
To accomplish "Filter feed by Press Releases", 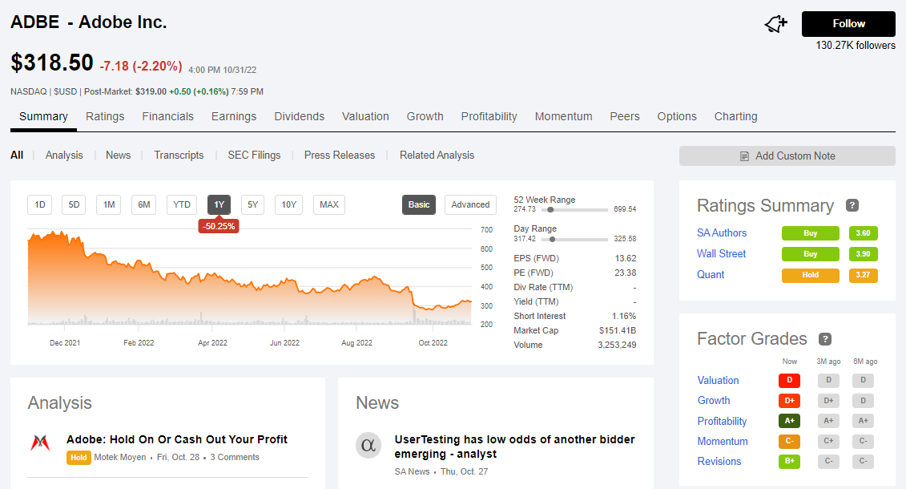I will 339,155.
